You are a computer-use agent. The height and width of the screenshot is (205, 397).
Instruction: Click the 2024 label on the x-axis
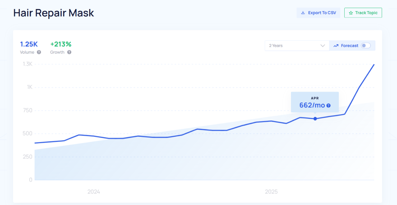(94, 192)
